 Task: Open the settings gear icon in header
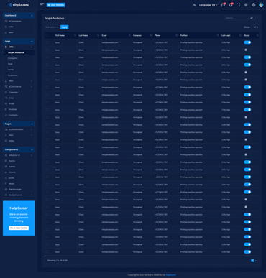point(254,5)
